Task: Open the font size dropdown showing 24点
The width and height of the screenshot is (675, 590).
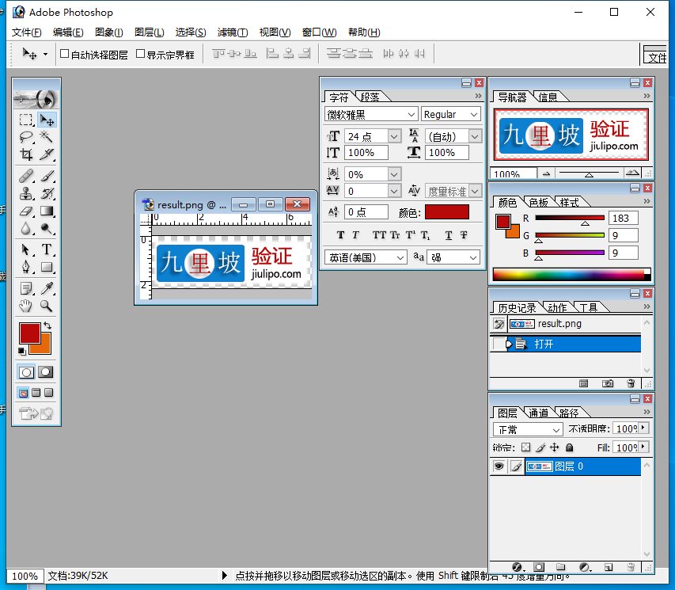Action: 393,135
